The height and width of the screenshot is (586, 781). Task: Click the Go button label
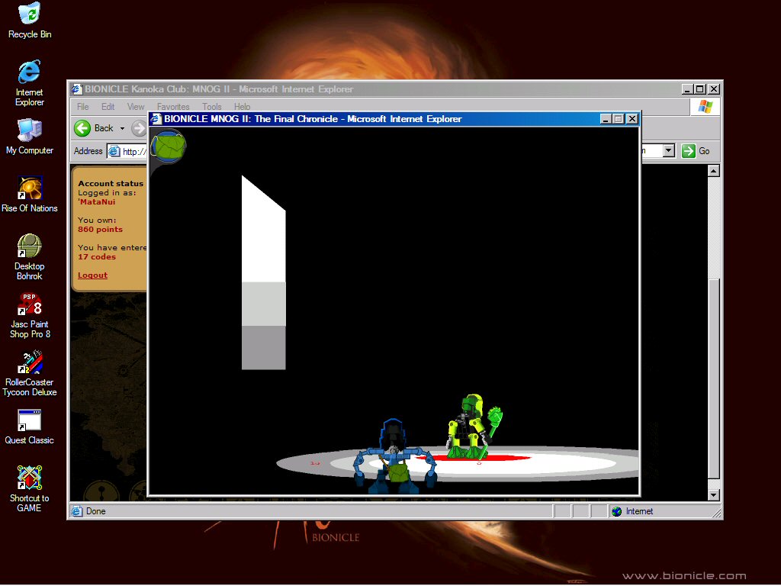704,151
